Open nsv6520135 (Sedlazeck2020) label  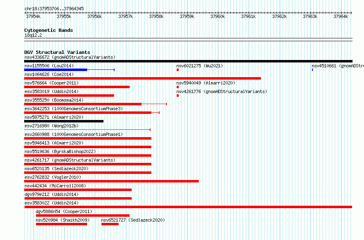[56, 169]
